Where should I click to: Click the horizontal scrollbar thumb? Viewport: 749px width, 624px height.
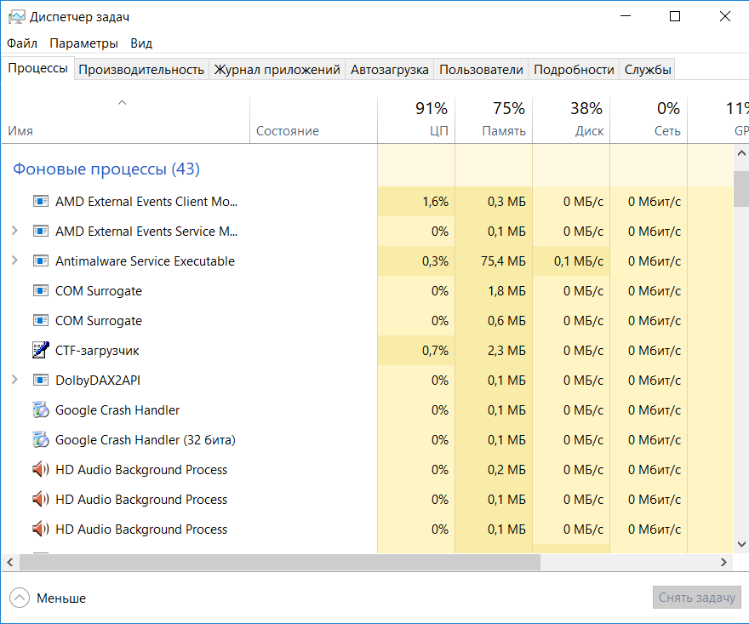click(x=280, y=563)
